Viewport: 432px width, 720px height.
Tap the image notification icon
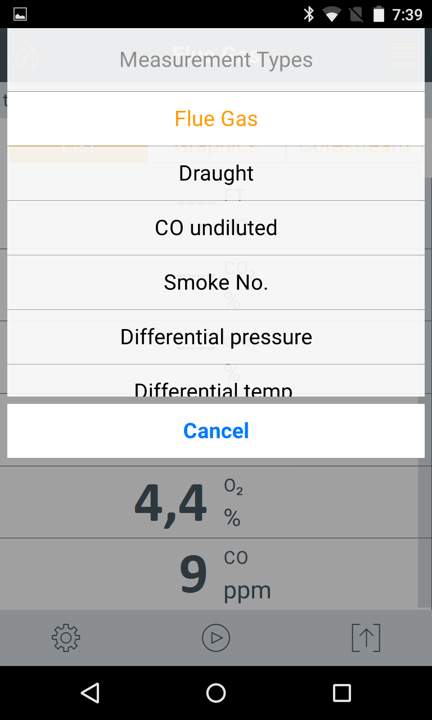[20, 14]
